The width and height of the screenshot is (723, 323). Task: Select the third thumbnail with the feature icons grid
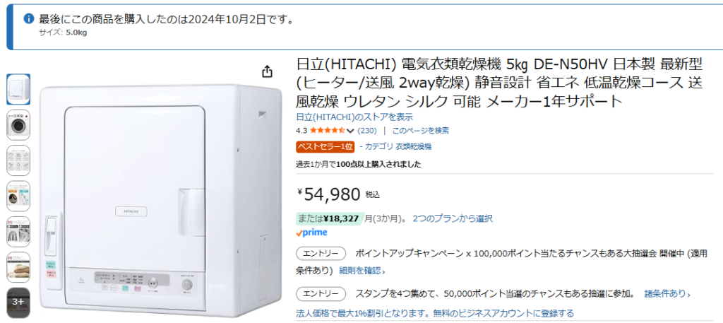coord(18,160)
